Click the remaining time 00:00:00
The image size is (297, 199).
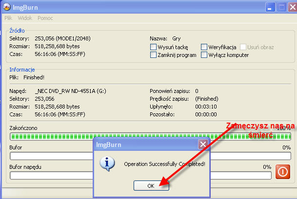[x=206, y=114]
